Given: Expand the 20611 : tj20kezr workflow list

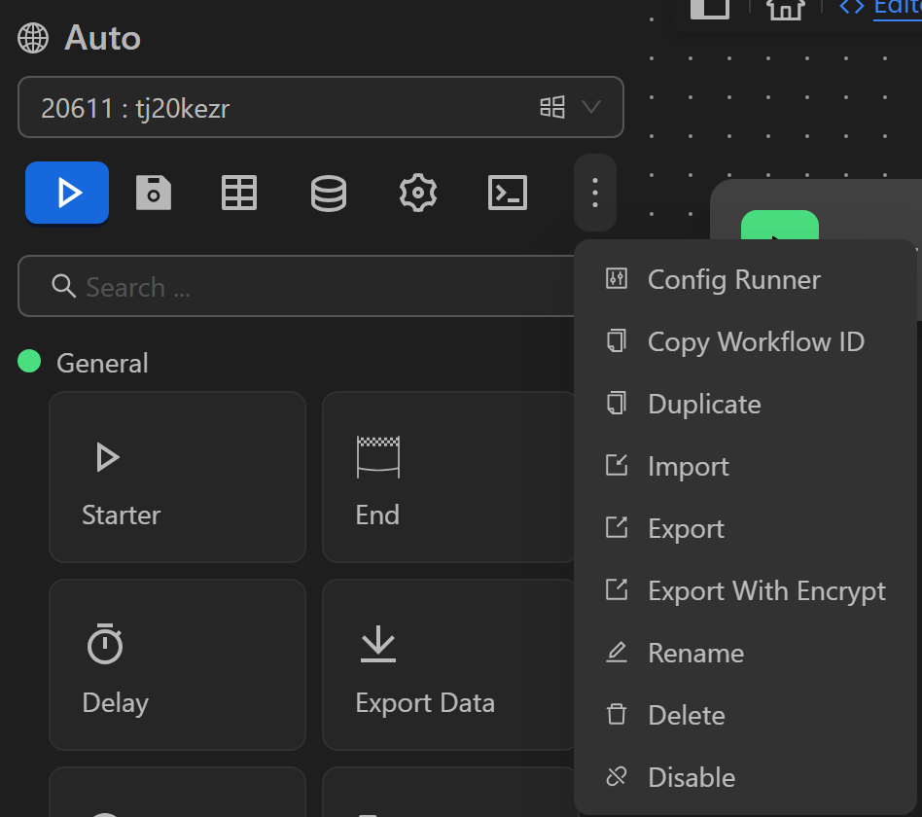Looking at the screenshot, I should [x=321, y=108].
